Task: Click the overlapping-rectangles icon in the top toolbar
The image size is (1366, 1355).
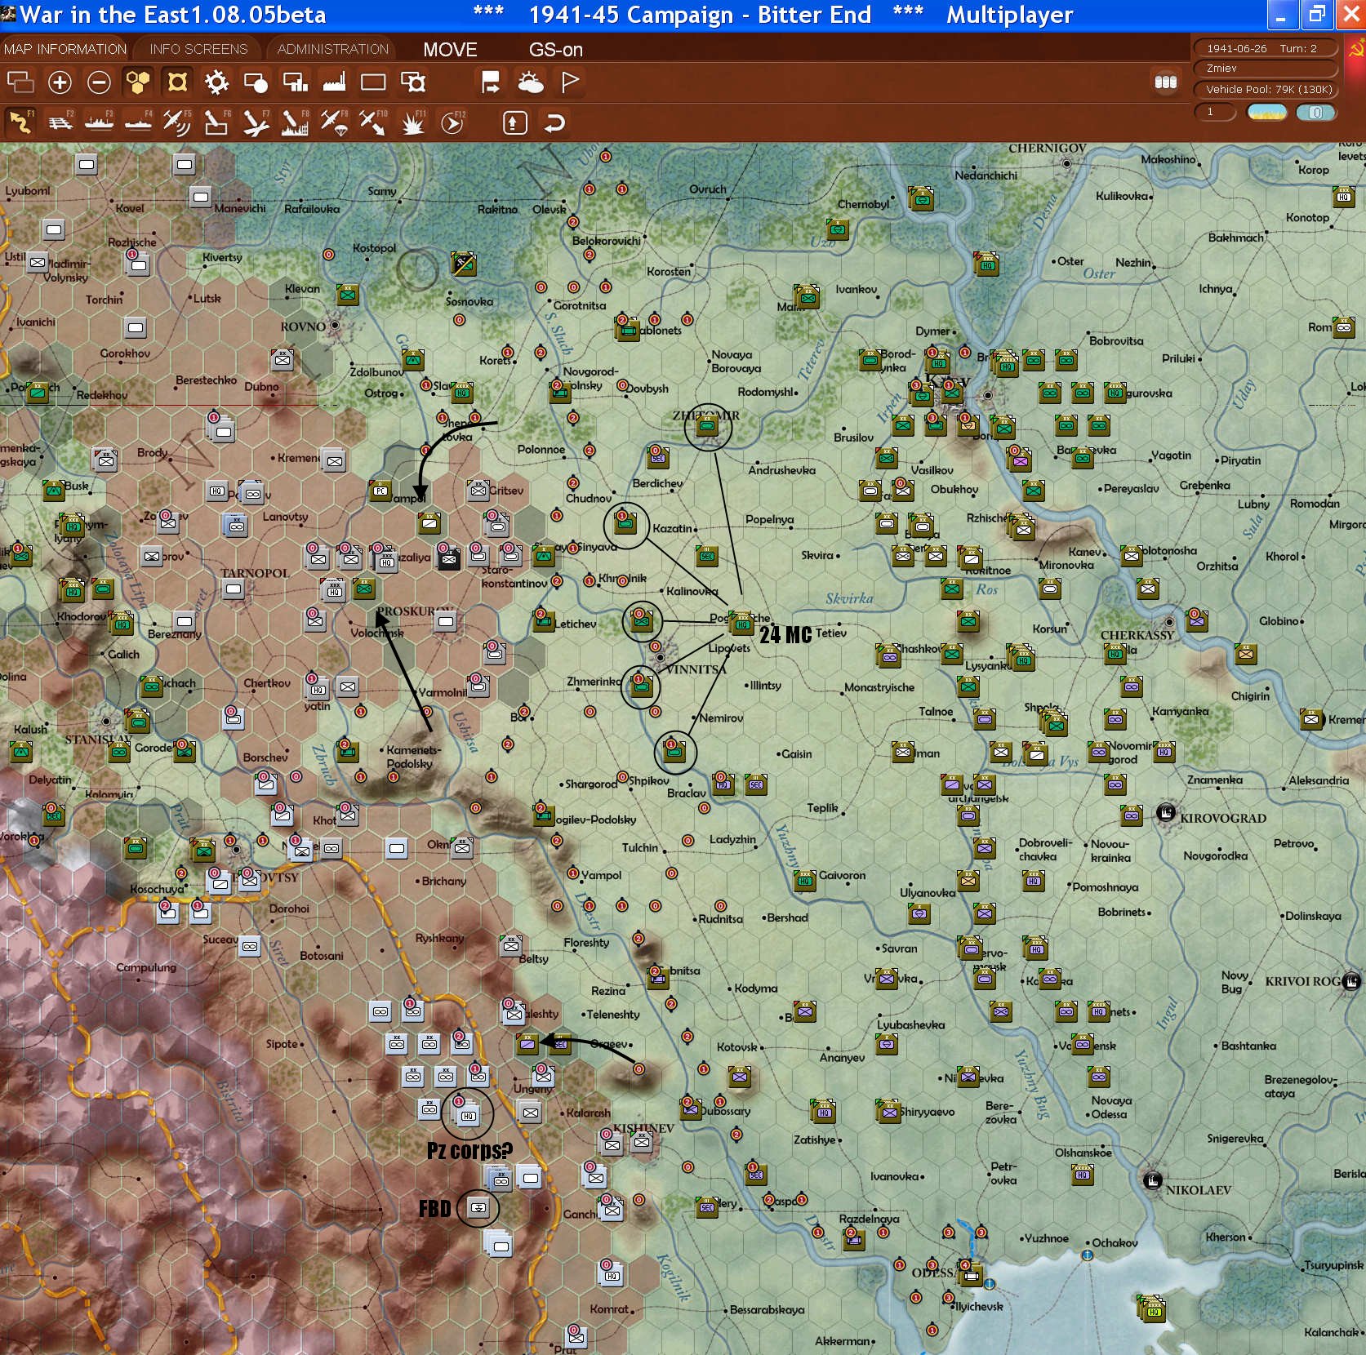Action: tap(20, 82)
